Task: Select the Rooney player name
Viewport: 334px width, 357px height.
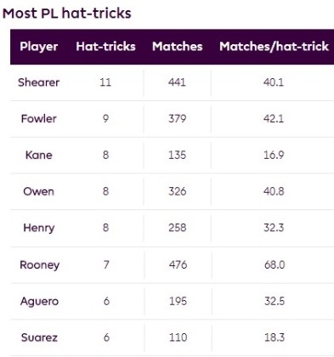Action: 40,265
